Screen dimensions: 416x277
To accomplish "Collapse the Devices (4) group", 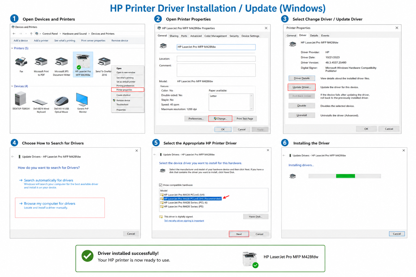I will coord(12,86).
